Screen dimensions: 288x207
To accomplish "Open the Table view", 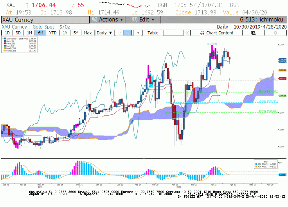I will pyautogui.click(x=153, y=33).
